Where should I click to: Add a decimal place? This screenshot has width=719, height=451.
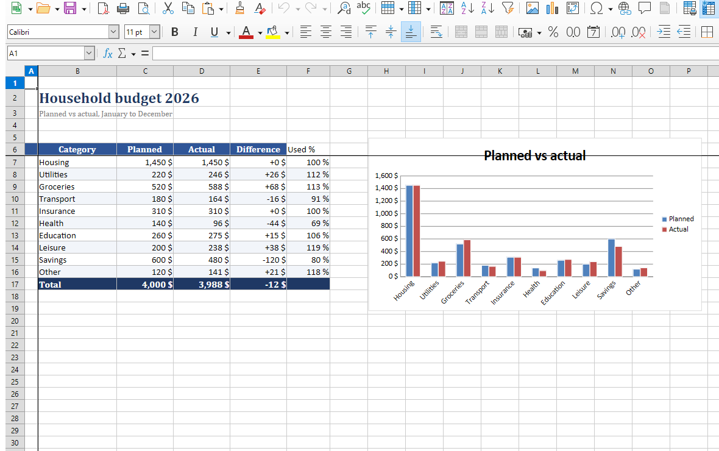coord(618,32)
